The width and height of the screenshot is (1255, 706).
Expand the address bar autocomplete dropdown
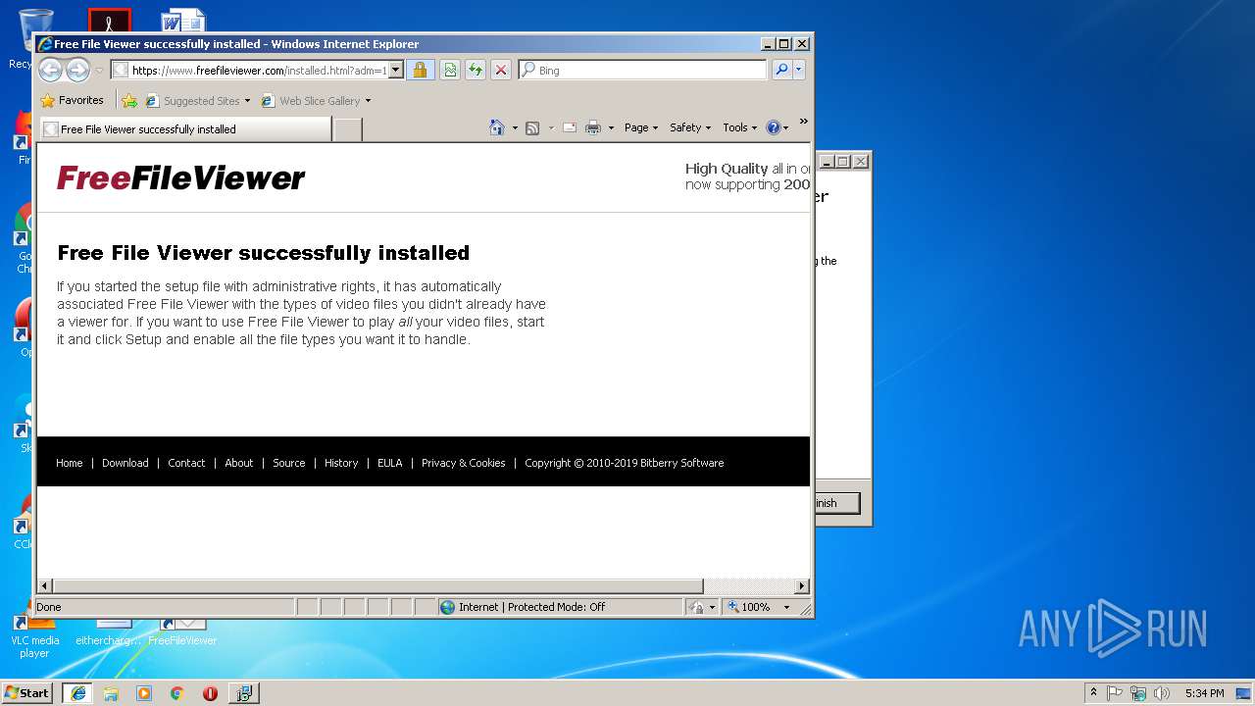tap(396, 70)
